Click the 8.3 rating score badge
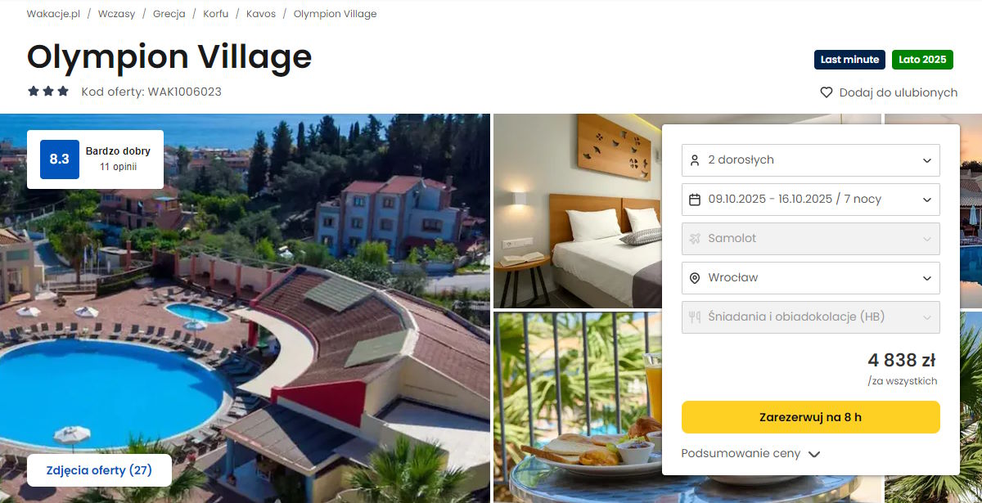This screenshot has height=503, width=982. pos(59,159)
